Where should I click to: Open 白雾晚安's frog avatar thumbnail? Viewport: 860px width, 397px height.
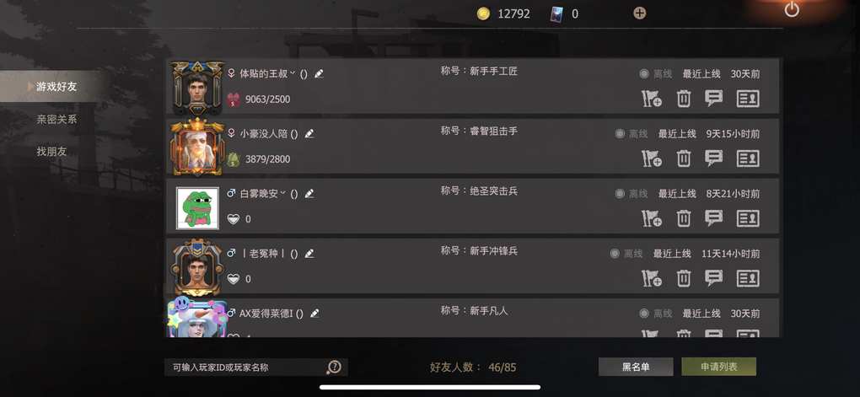pyautogui.click(x=197, y=208)
